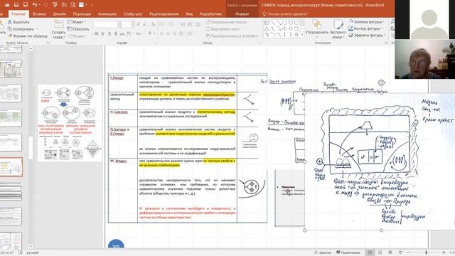This screenshot has width=455, height=256.
Task: Select the triangle shape in gallery
Action: pyautogui.click(x=267, y=28)
